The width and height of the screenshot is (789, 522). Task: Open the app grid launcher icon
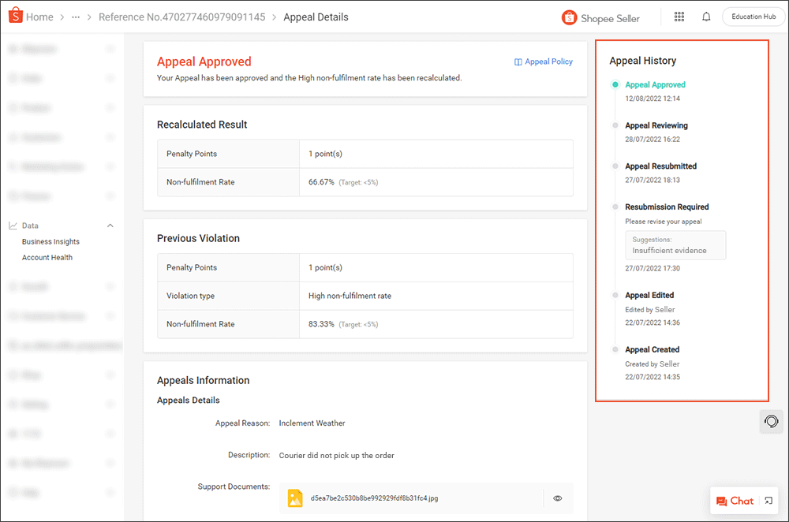[x=679, y=16]
